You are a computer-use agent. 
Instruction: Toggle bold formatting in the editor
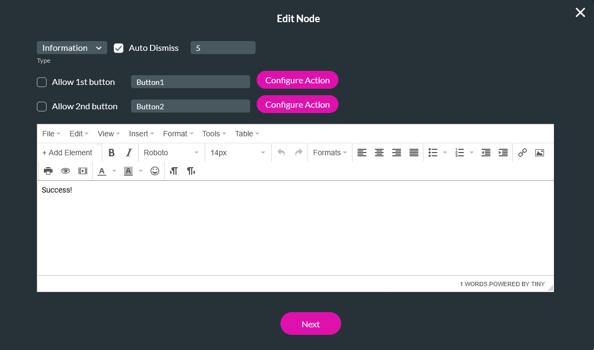click(x=112, y=153)
